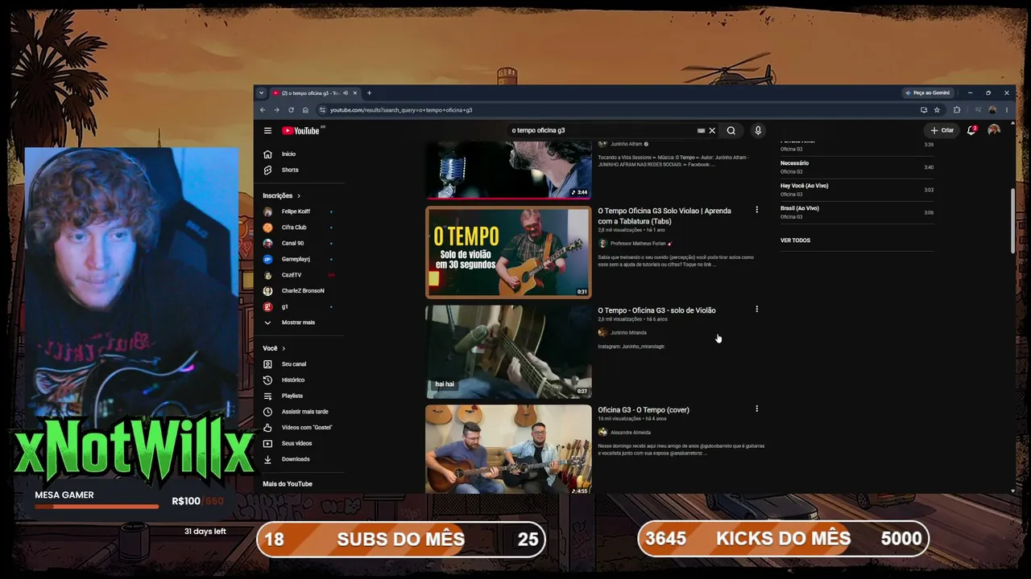Visit Alexandre Almeida channel

(x=631, y=433)
